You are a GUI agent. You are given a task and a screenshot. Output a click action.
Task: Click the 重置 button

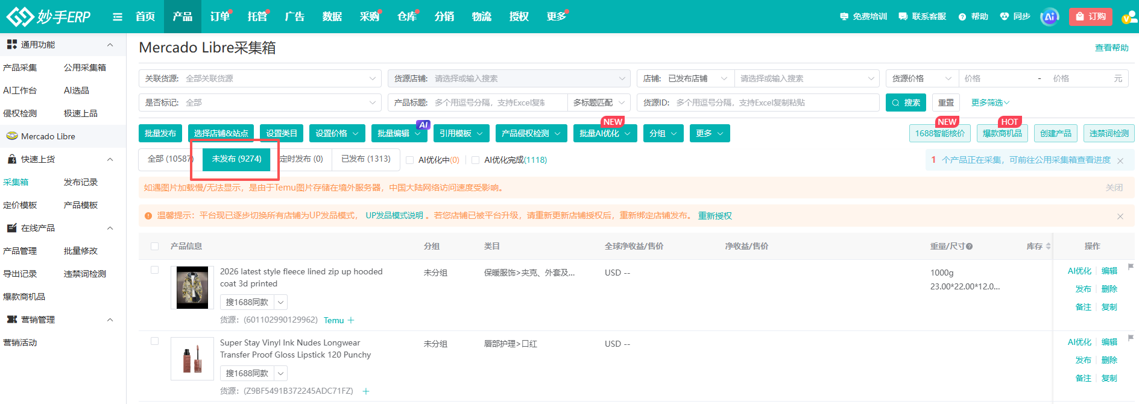pos(946,103)
